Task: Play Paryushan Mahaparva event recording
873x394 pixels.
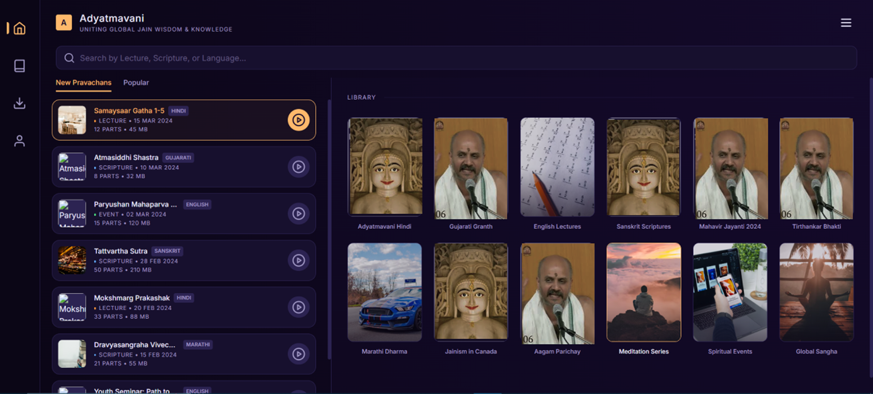Action: pos(298,214)
